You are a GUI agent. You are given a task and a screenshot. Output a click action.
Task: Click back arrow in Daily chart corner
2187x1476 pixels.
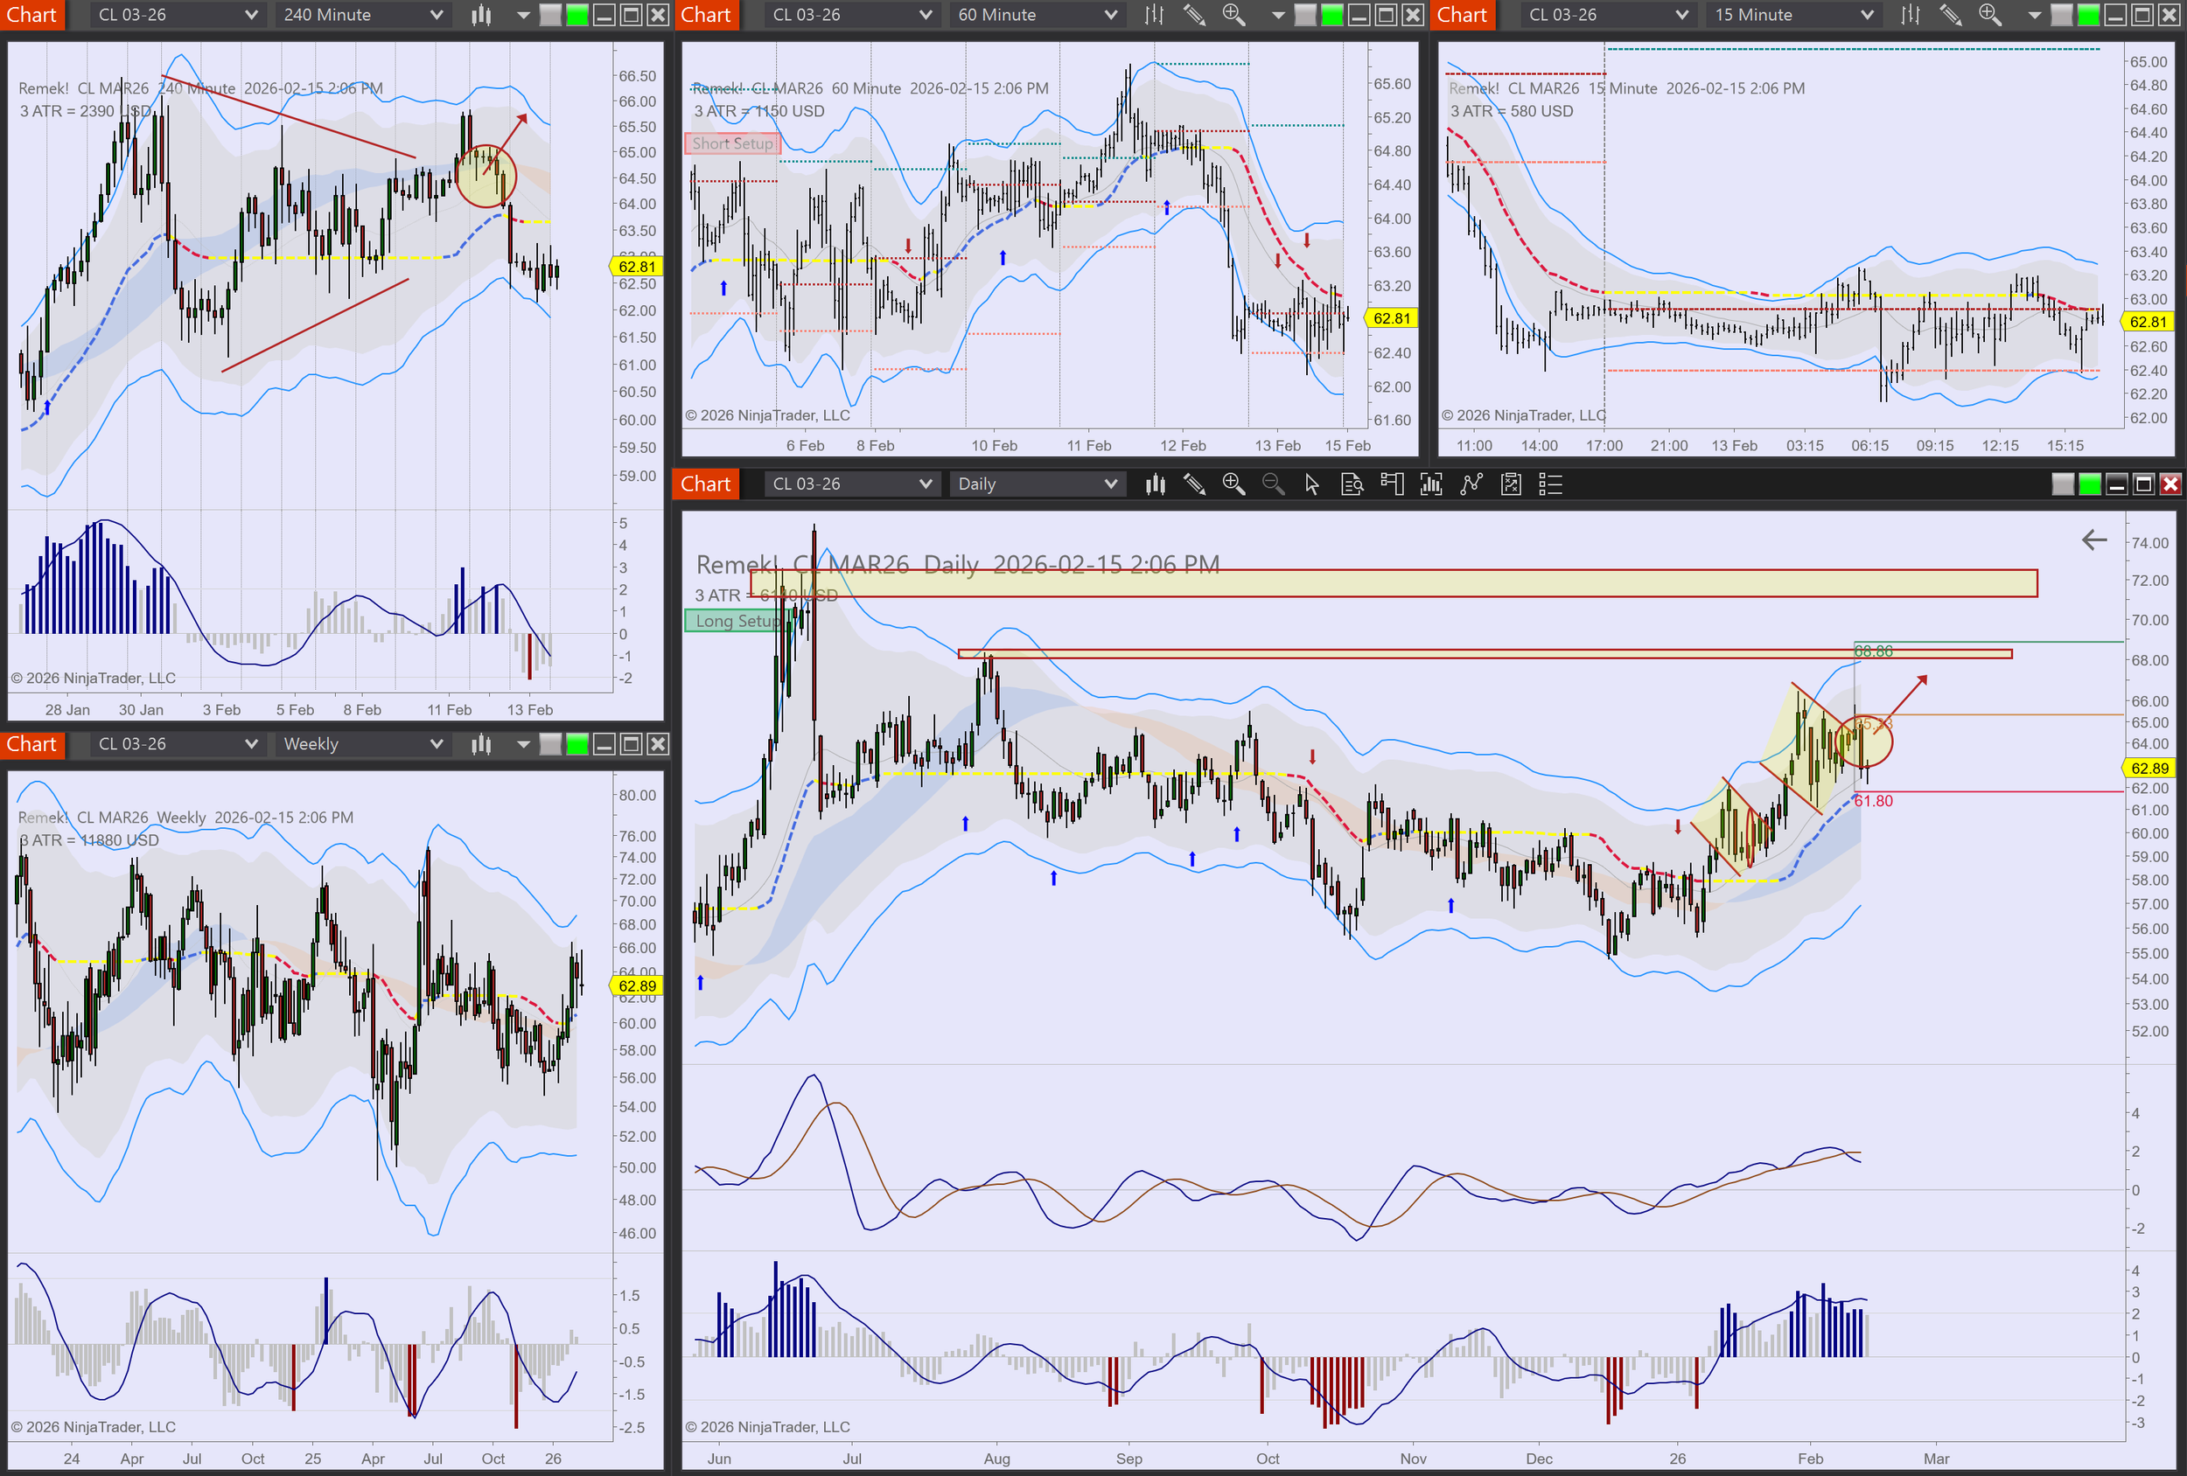[x=2094, y=540]
